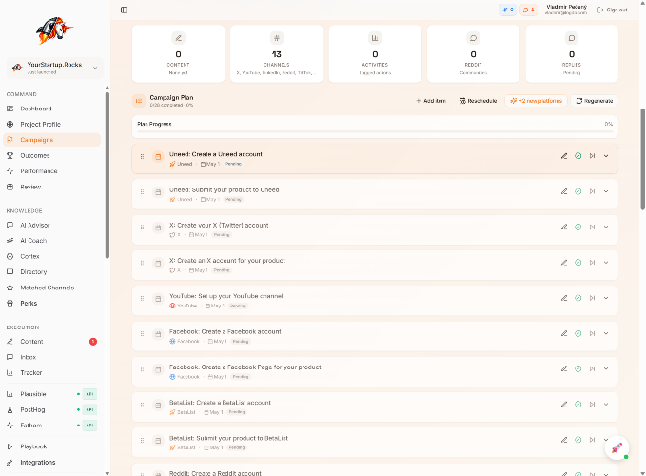Click the YourStartup.Rocks unicorn logo

54,30
